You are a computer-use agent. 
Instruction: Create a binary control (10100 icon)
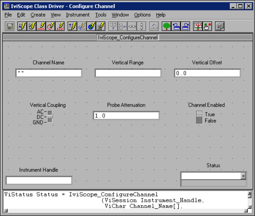point(41,26)
